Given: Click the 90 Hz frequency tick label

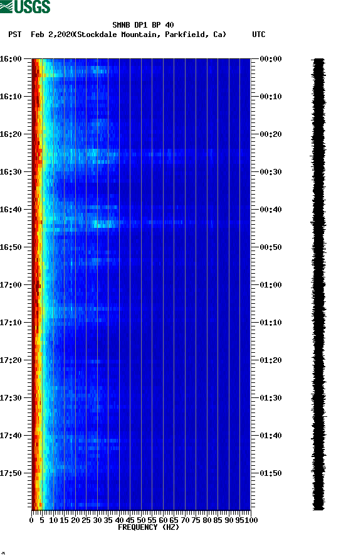Looking at the screenshot, I should (229, 520).
